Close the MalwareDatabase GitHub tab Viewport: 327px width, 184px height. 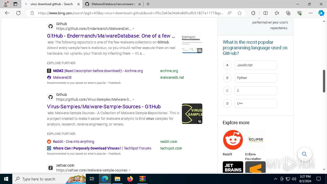coord(139,4)
